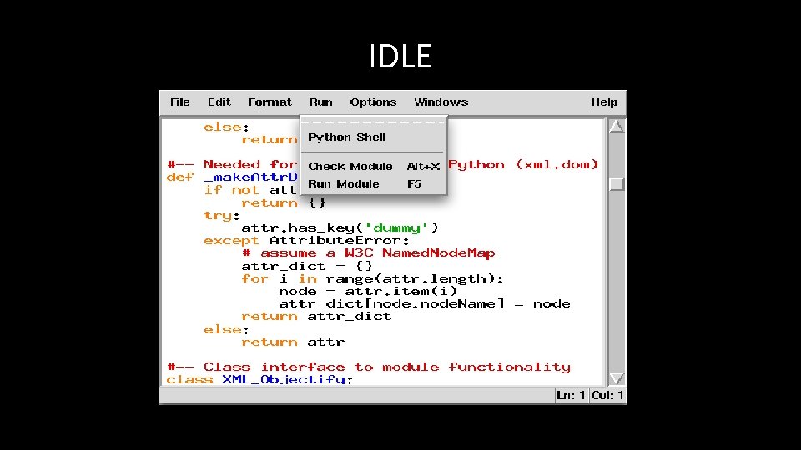Open the Format menu
Image resolution: width=801 pixels, height=450 pixels.
click(270, 102)
